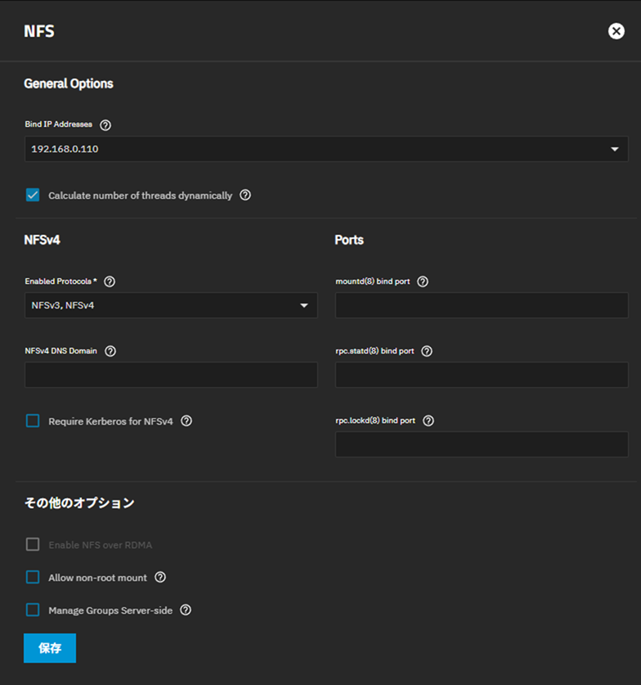Image resolution: width=641 pixels, height=685 pixels.
Task: Tick the Allow non-root mount checkbox
Action: [x=33, y=577]
